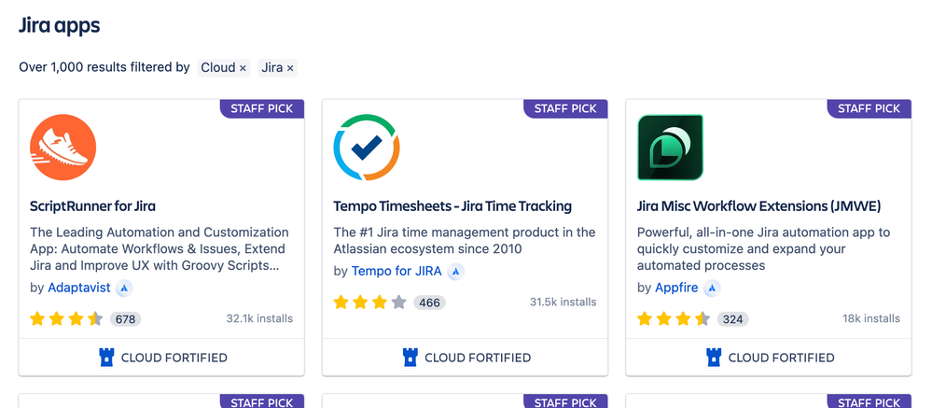This screenshot has height=408, width=932.
Task: Select the JMWE green app logo
Action: click(671, 148)
